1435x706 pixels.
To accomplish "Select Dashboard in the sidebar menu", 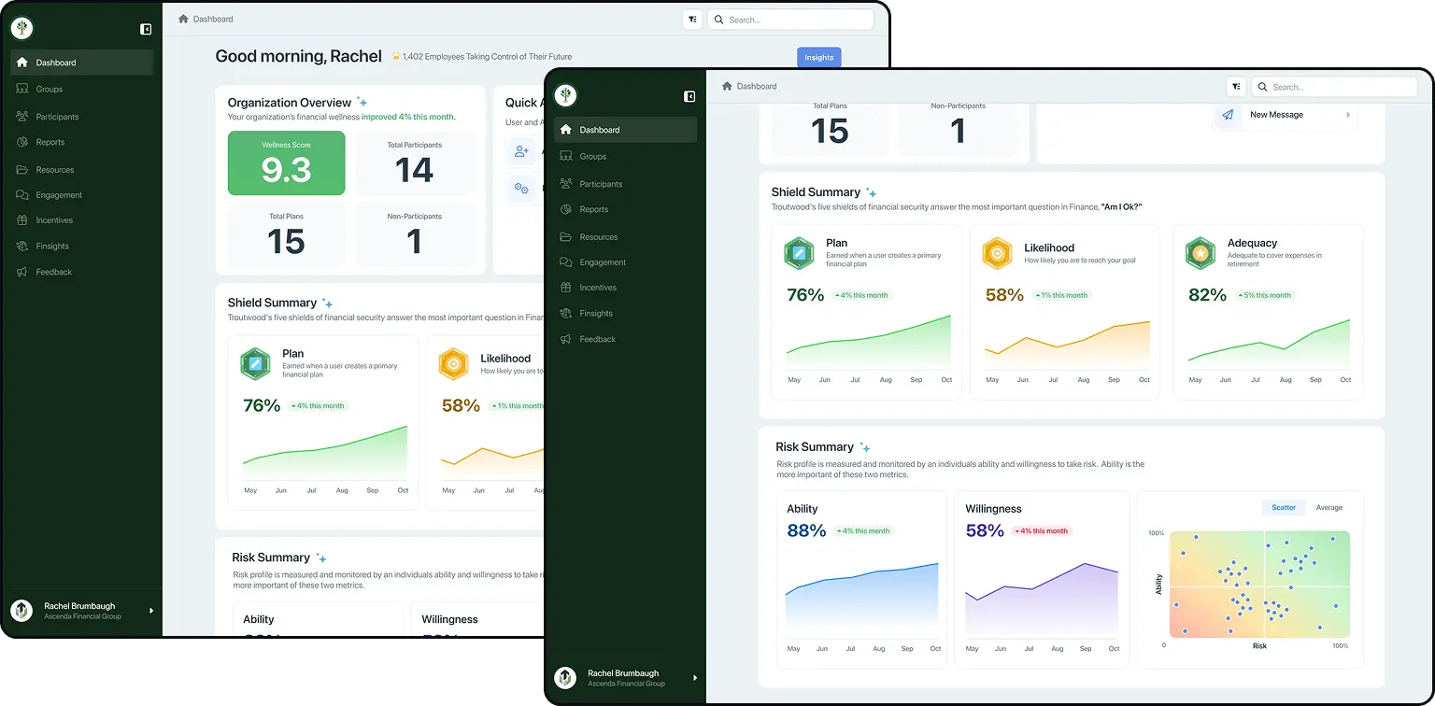I will click(599, 130).
